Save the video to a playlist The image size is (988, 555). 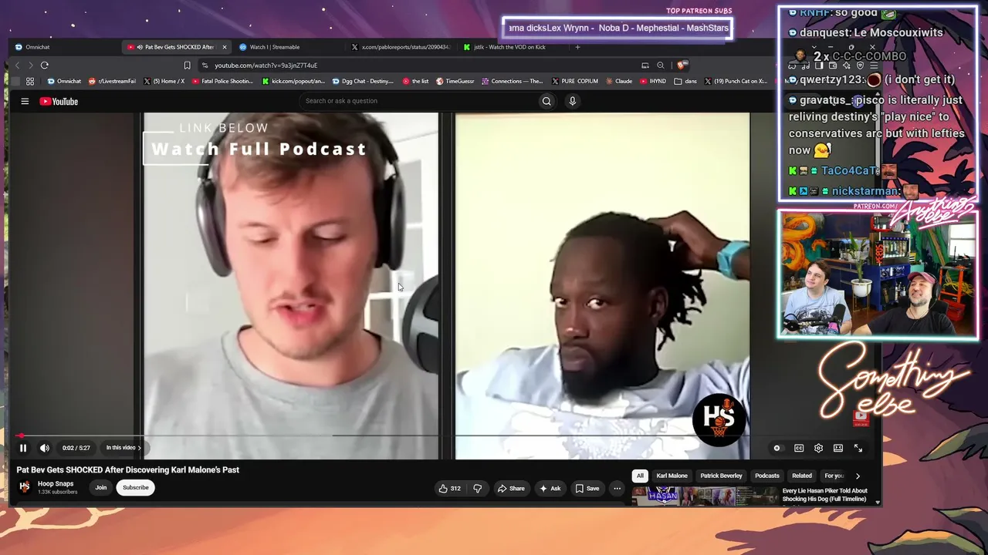click(587, 488)
